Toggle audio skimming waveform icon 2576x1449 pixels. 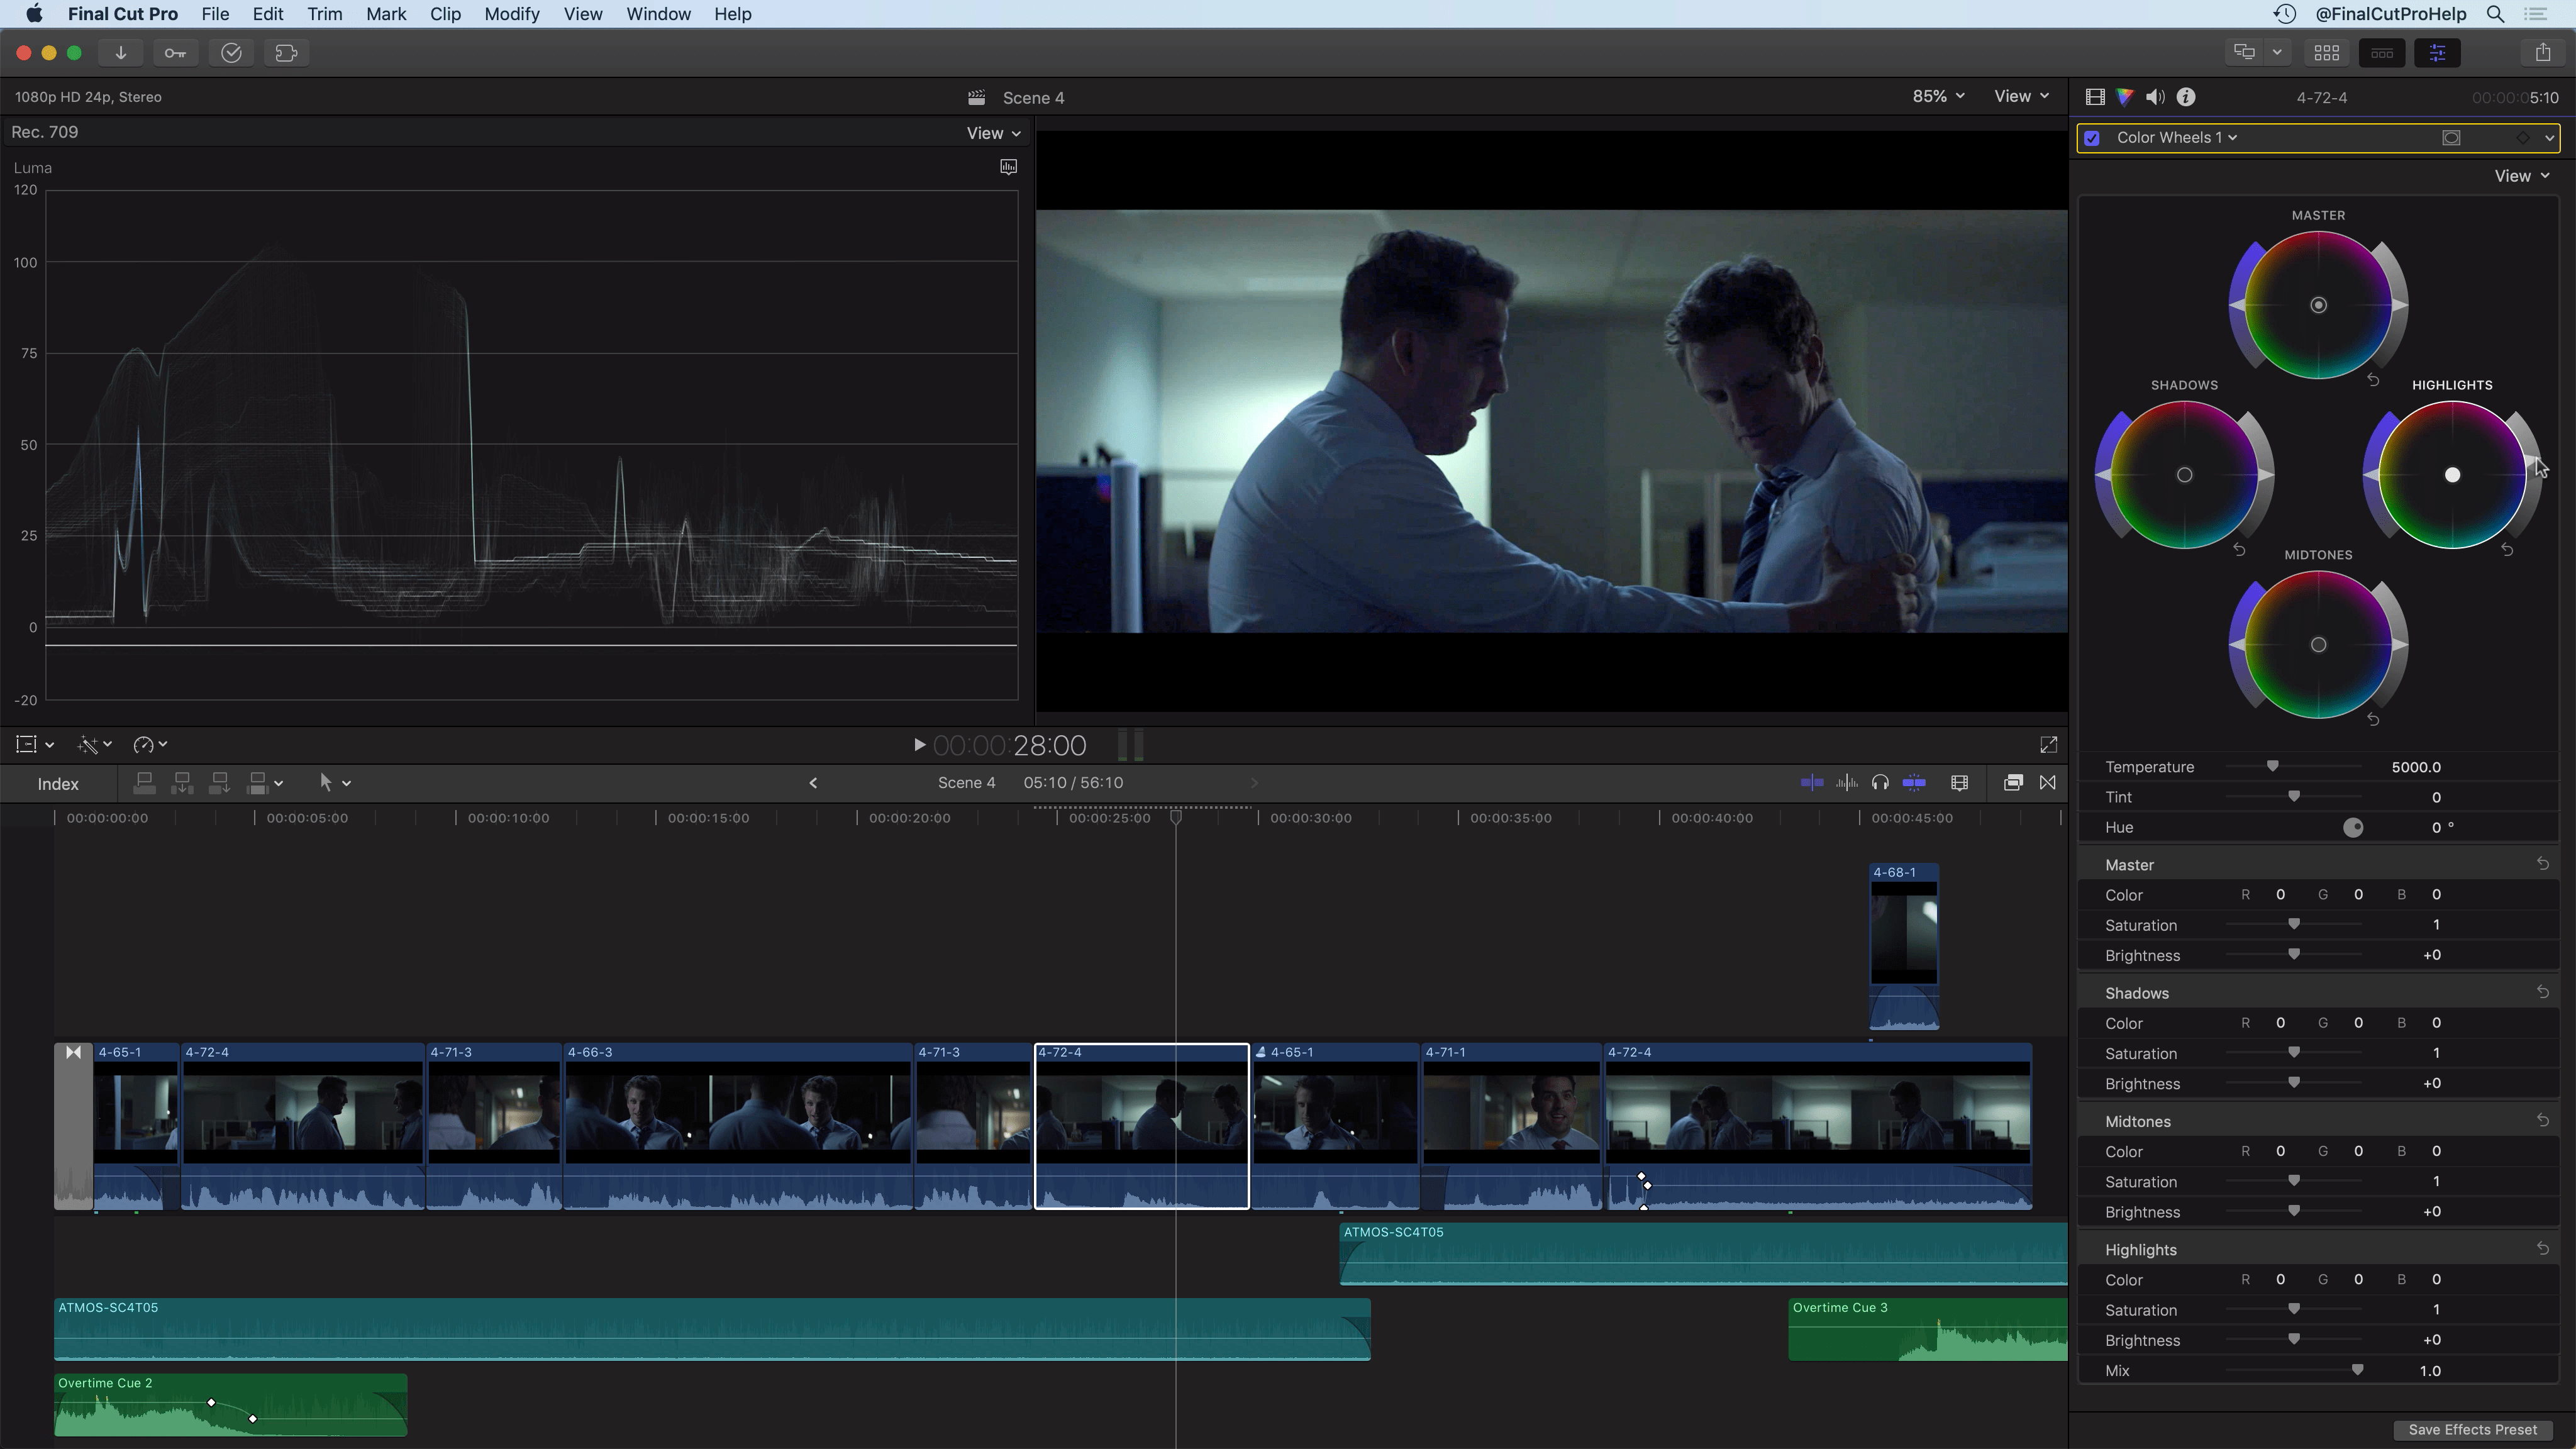1846,782
